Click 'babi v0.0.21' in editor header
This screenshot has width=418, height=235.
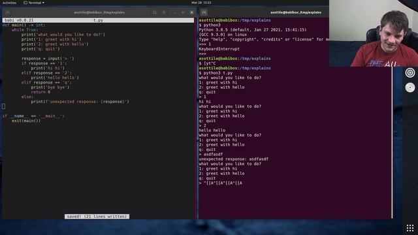[19, 20]
